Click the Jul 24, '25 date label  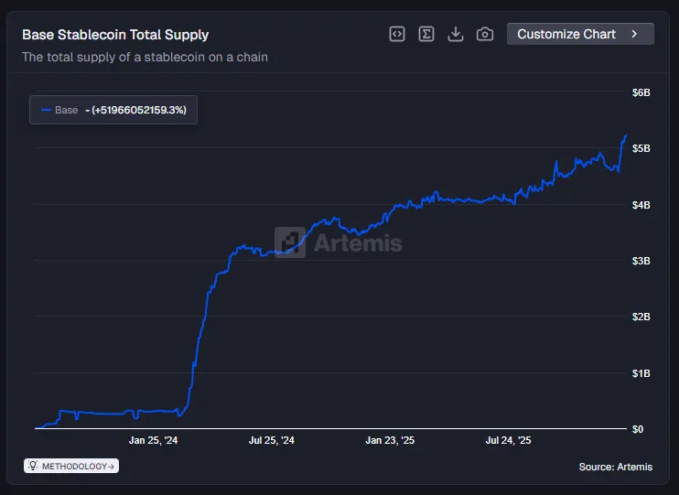click(x=509, y=440)
